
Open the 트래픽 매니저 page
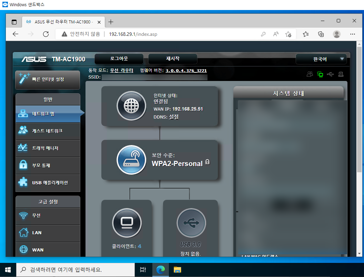click(48, 148)
